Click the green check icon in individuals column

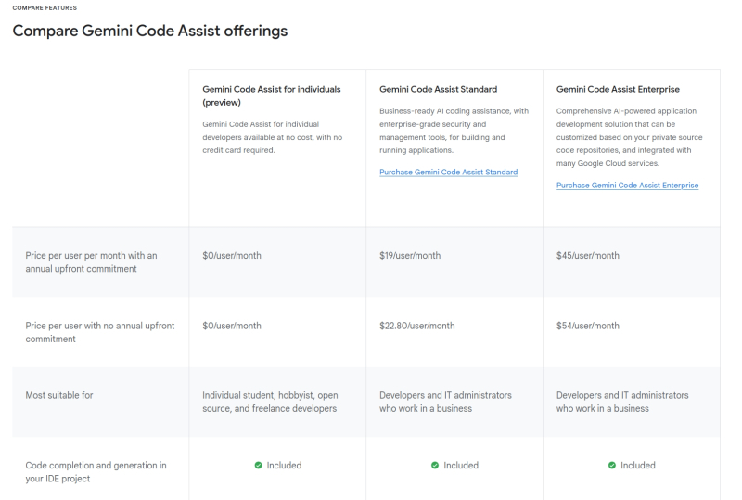tap(258, 466)
